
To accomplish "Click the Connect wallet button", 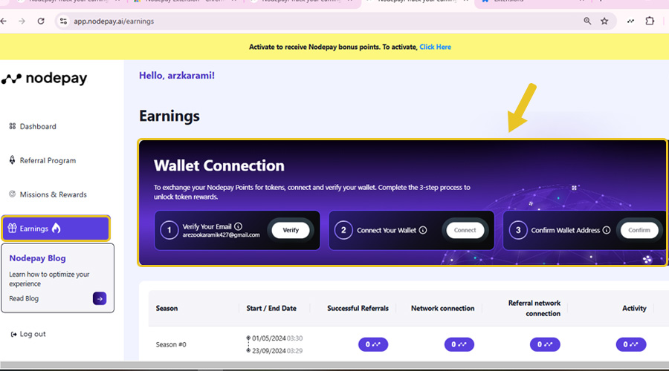I will pyautogui.click(x=465, y=230).
